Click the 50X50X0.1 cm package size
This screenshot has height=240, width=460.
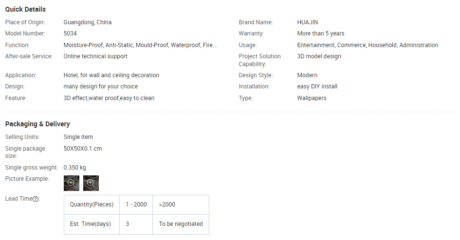click(x=83, y=149)
